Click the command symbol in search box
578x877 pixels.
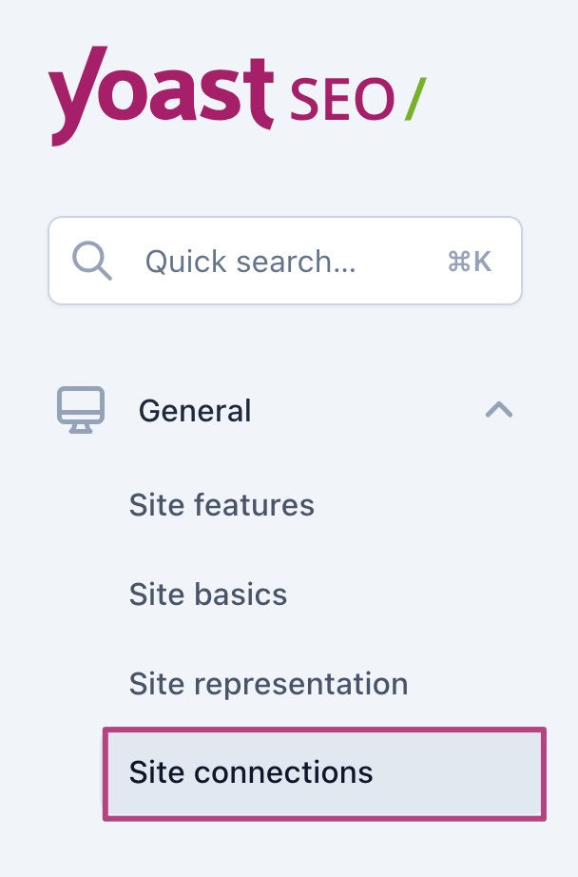[x=457, y=263]
